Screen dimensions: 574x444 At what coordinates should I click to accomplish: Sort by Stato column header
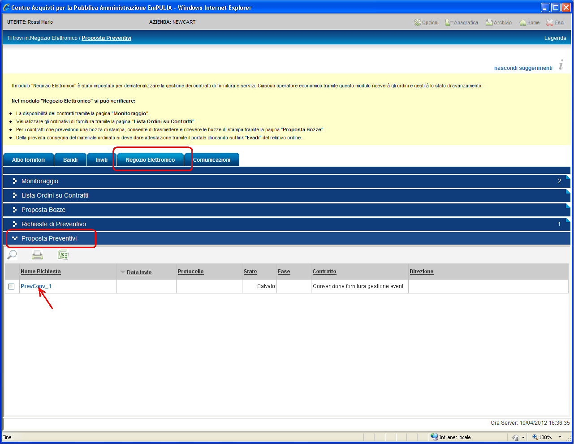(x=250, y=272)
